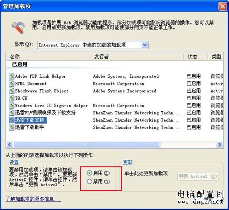Image resolution: width=229 pixels, height=210 pixels.
Task: Click the 显示 combo box field
Action: click(x=93, y=45)
